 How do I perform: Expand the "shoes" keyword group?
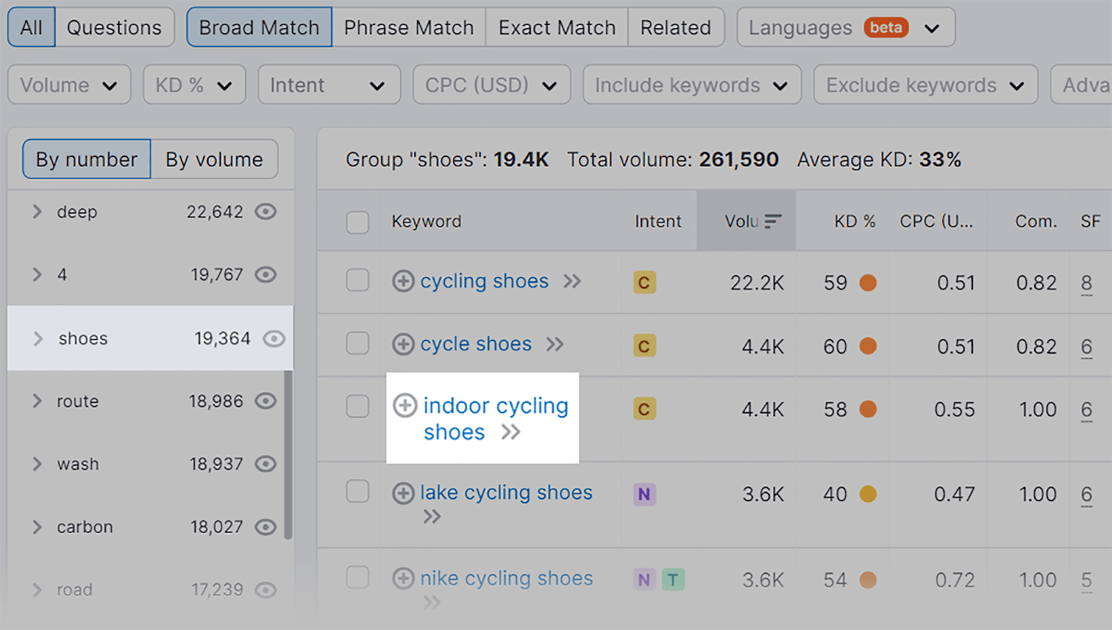(x=37, y=338)
